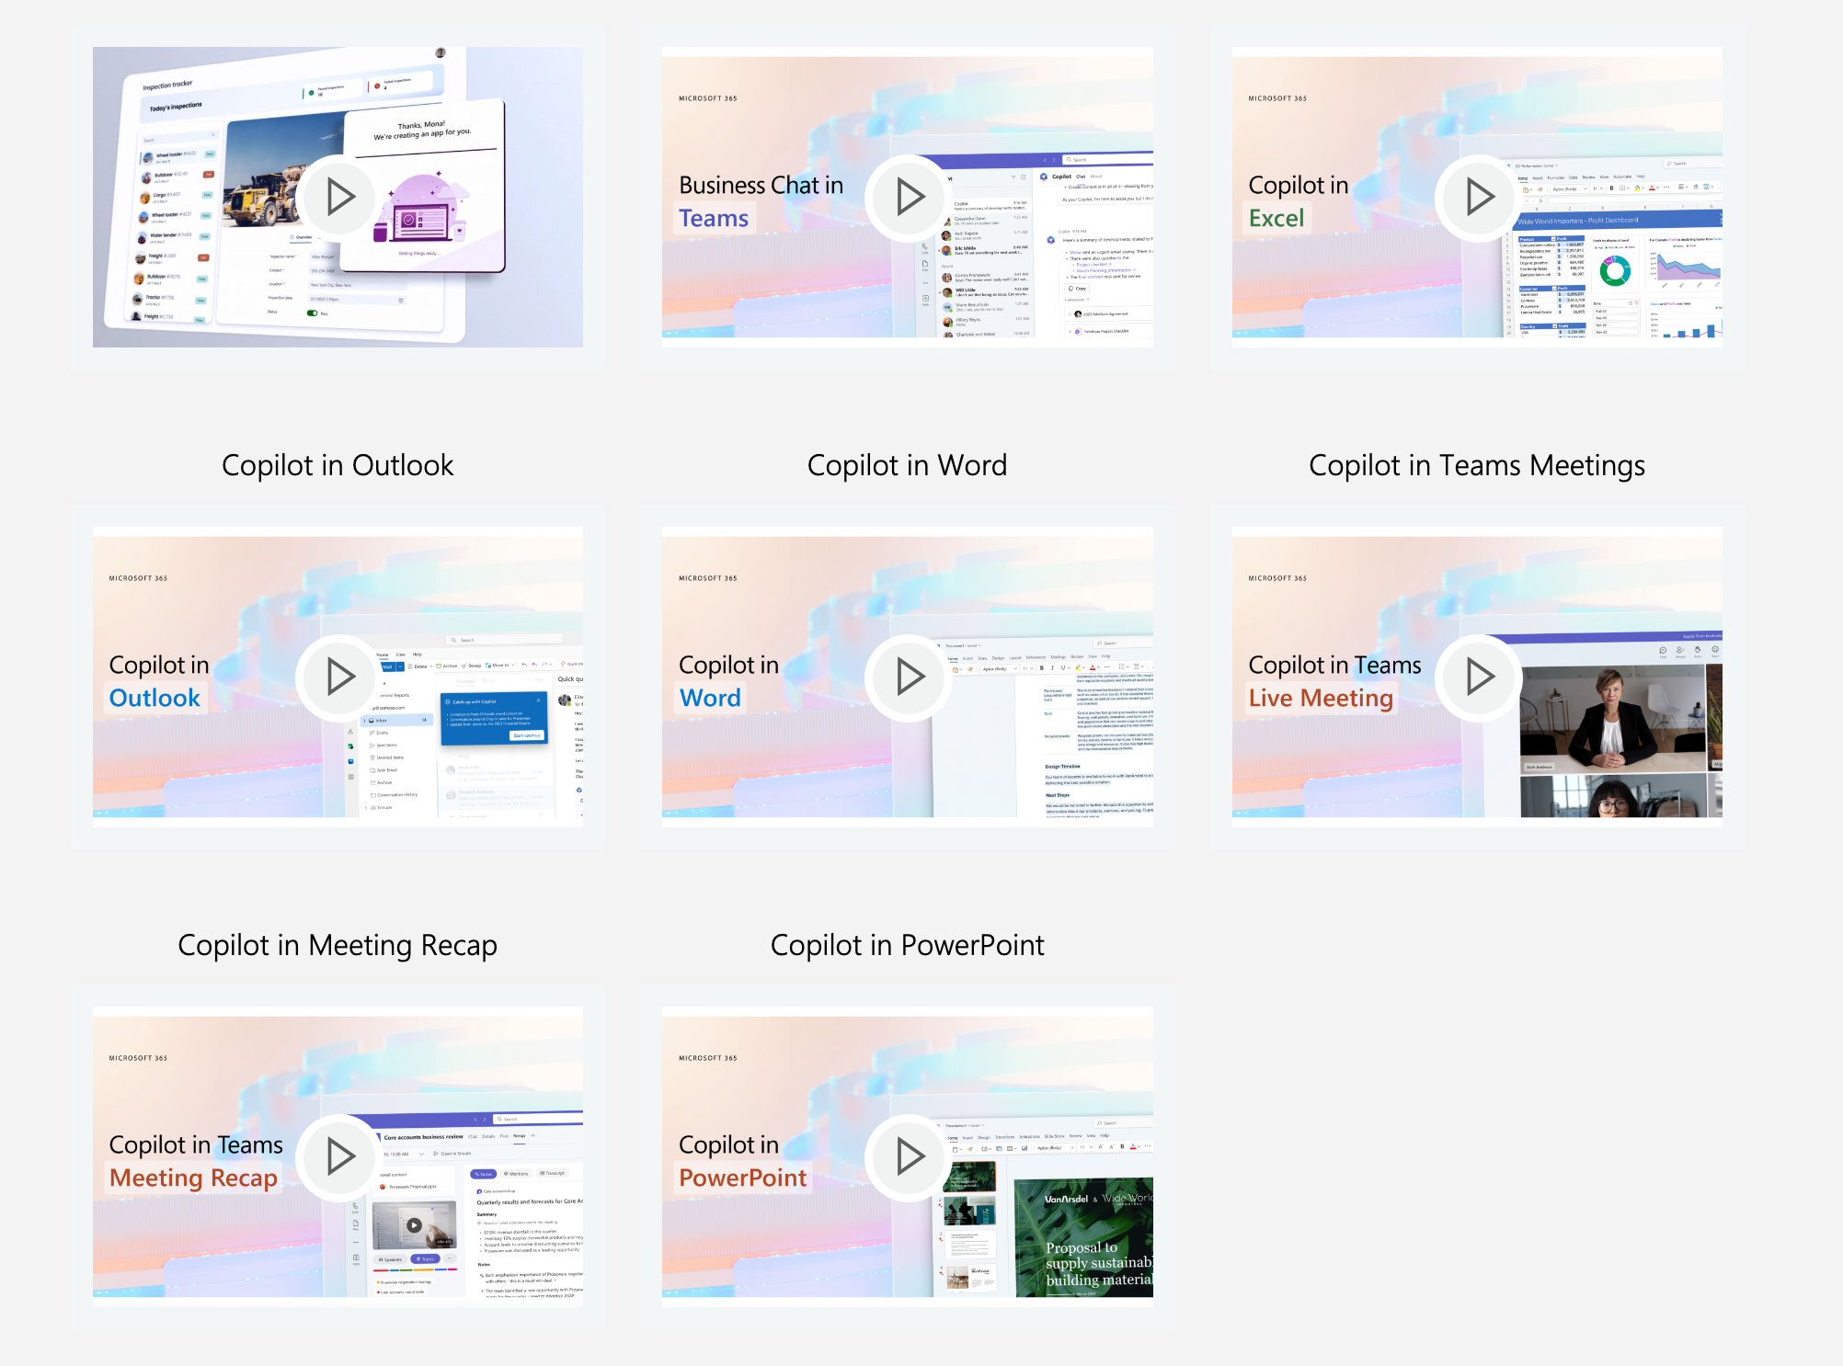1843x1366 pixels.
Task: Click the 'Meeting Recap' label on thumbnail
Action: tap(193, 1178)
